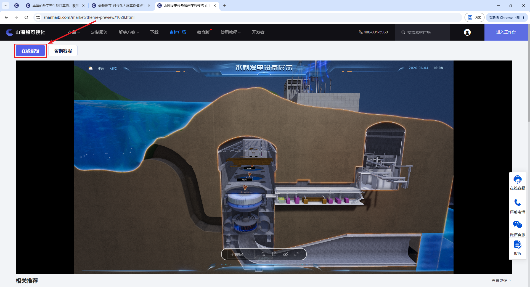
Task: Open the 子看板1 dropdown selector
Action: (x=241, y=254)
